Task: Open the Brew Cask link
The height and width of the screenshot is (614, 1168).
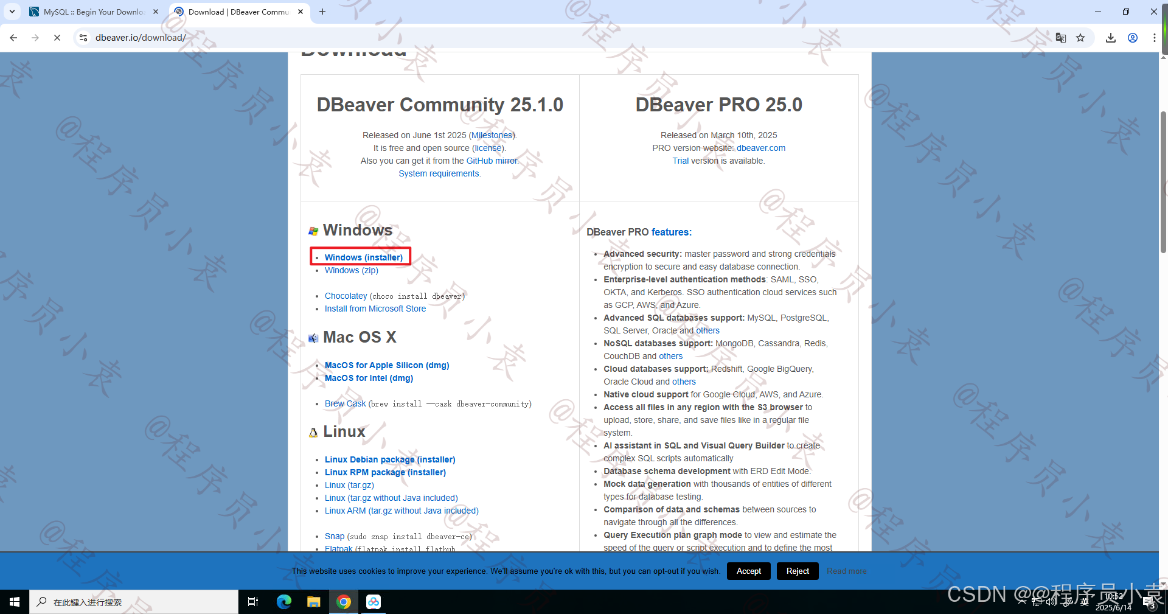Action: point(345,403)
